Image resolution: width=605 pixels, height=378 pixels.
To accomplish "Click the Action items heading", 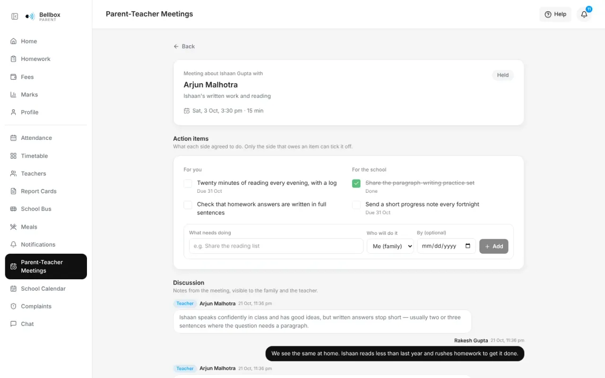I will click(x=191, y=138).
